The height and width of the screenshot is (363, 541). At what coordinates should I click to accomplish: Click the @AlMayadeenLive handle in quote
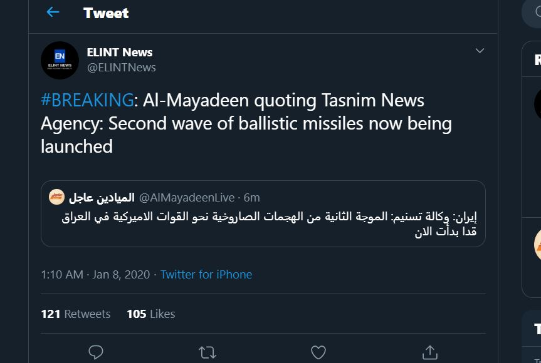pos(186,198)
